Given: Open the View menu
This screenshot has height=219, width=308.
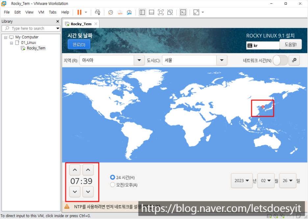Looking at the screenshot, I should (x=29, y=12).
